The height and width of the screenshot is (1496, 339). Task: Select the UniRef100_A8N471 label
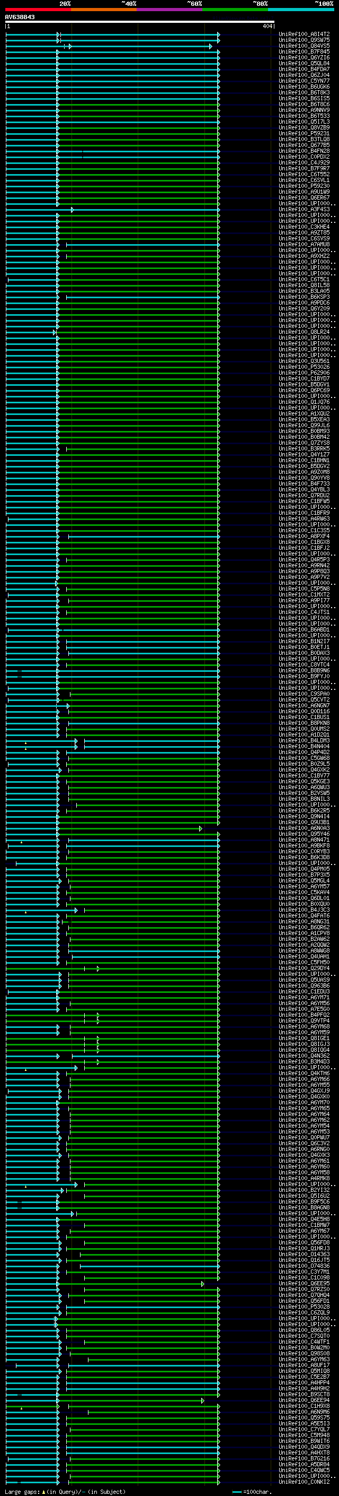tap(304, 840)
